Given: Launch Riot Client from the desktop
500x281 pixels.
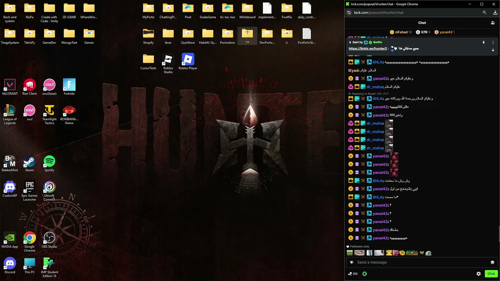Looking at the screenshot, I should (x=30, y=87).
